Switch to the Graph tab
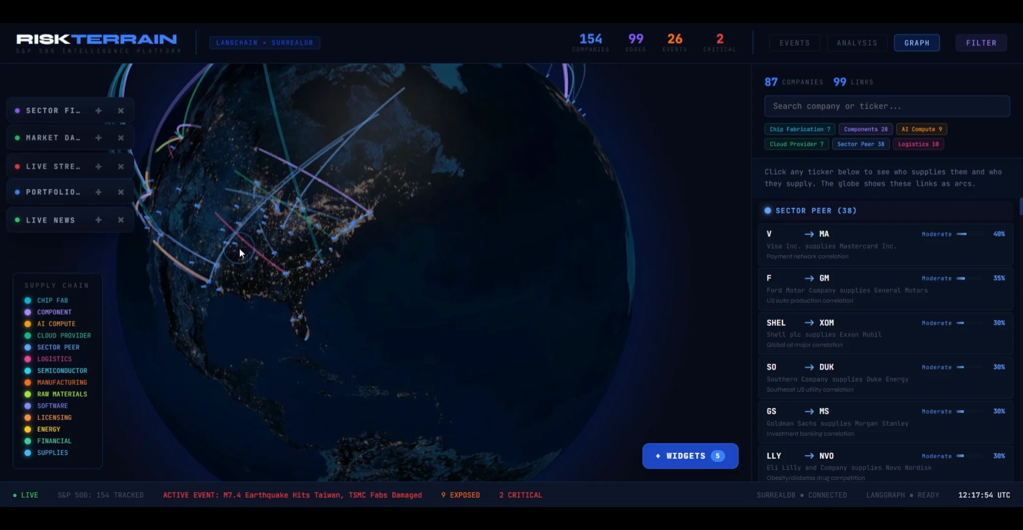Viewport: 1023px width, 530px height. click(x=917, y=43)
